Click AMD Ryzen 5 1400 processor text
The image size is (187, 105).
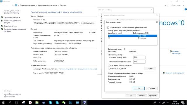pyautogui.click(x=69, y=32)
